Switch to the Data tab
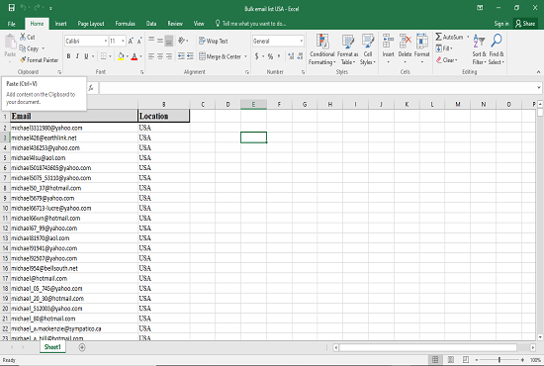This screenshot has width=544, height=366. pos(151,24)
